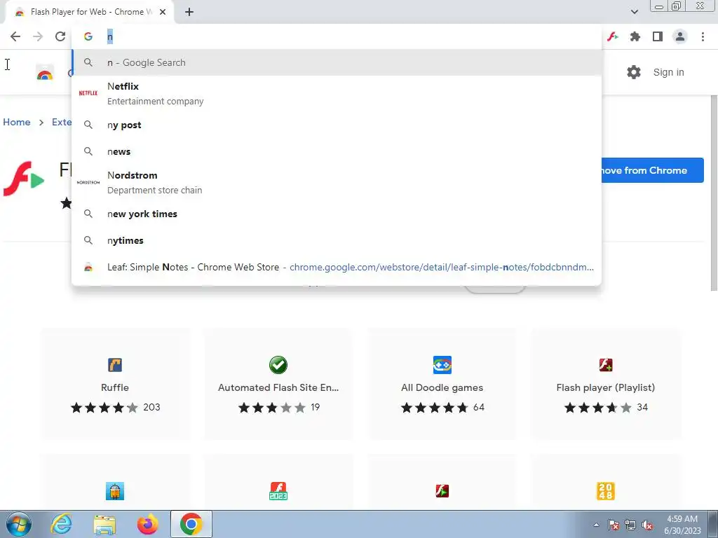Choose the 'news' suggestion
The height and width of the screenshot is (538, 718).
337,151
